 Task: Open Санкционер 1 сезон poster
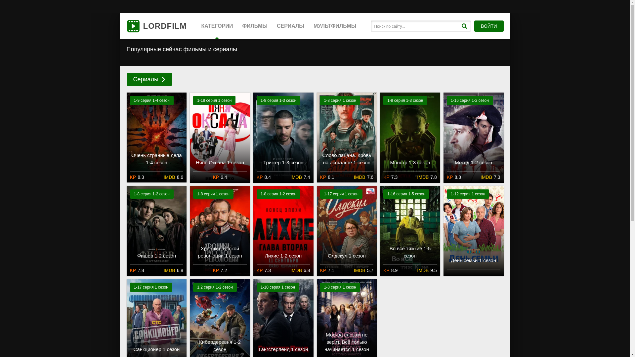click(156, 318)
